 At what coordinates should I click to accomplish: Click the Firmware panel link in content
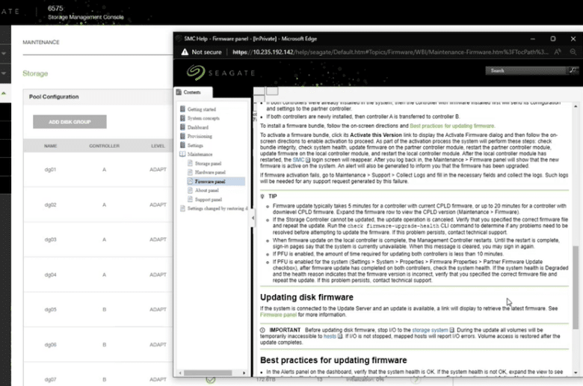(278, 314)
